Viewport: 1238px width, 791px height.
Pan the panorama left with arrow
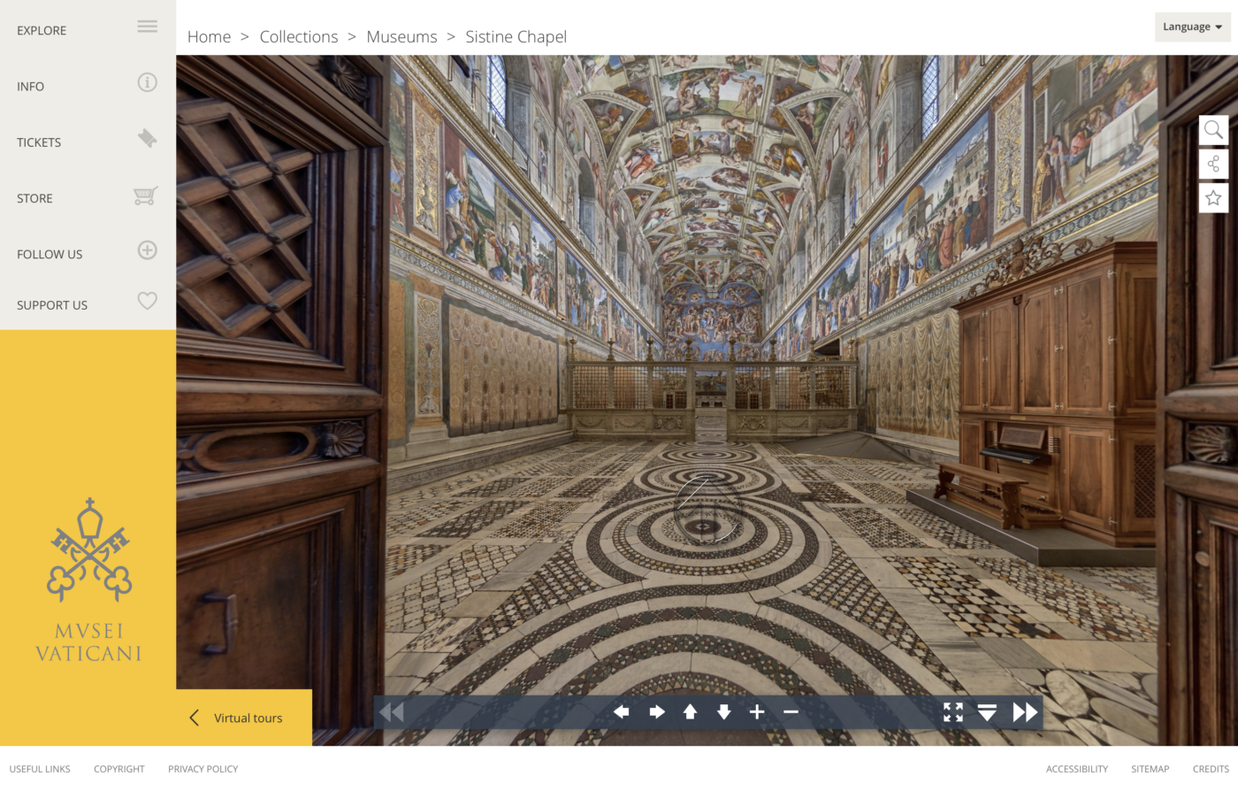622,712
